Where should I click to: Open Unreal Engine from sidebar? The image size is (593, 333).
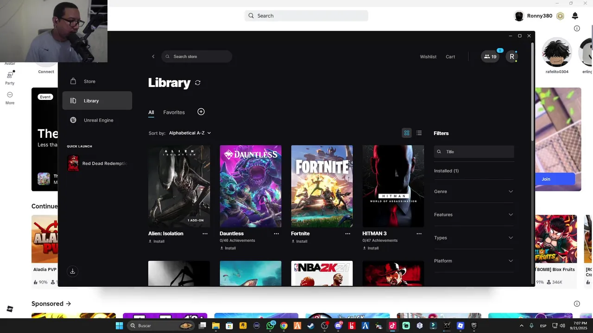pos(97,120)
